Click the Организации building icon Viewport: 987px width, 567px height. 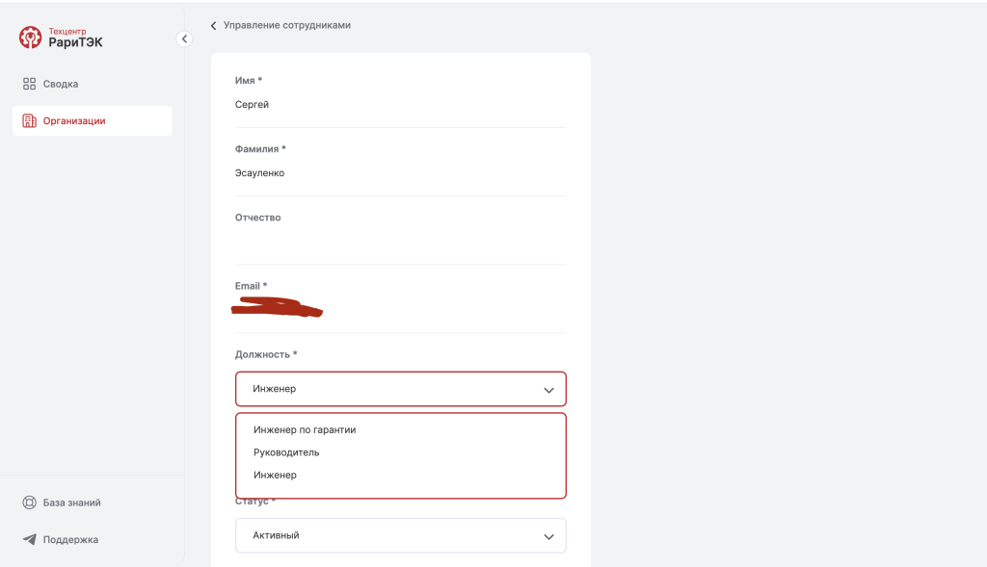pyautogui.click(x=27, y=119)
